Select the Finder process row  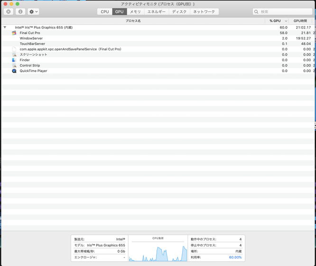[x=158, y=60]
